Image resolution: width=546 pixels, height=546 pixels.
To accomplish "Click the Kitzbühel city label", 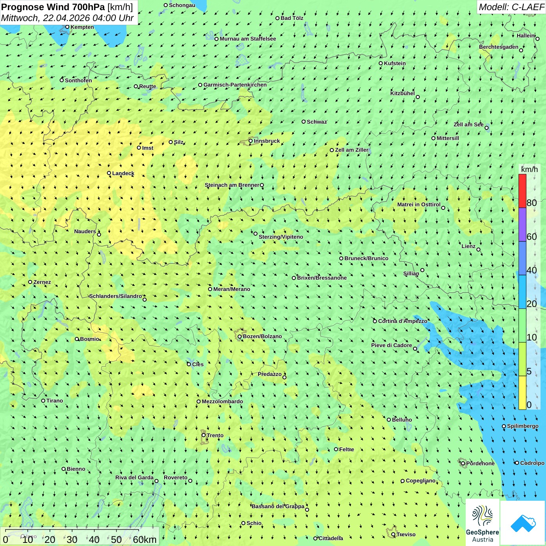I will coord(402,93).
